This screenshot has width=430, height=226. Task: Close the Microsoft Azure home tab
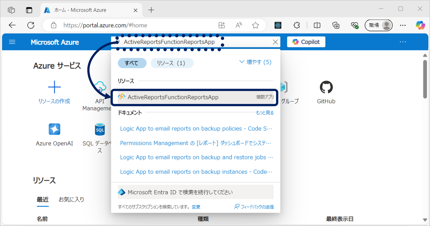135,10
